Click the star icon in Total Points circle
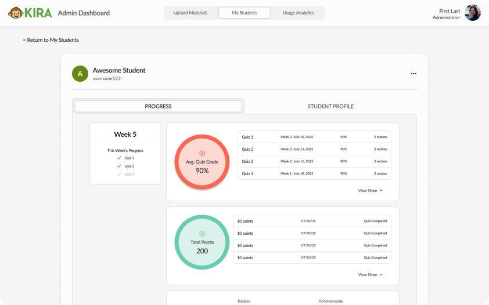 [202, 234]
